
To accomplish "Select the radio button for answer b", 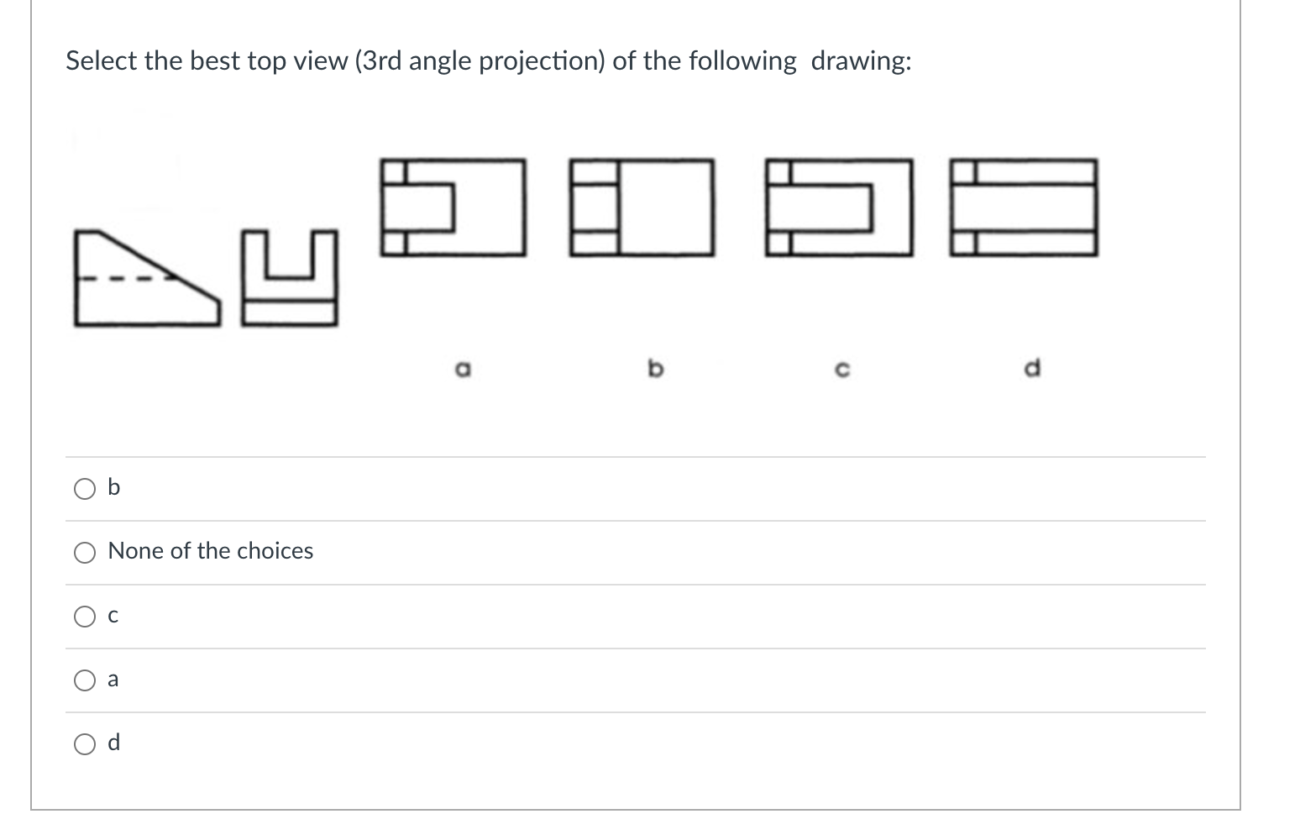I will click(x=84, y=487).
